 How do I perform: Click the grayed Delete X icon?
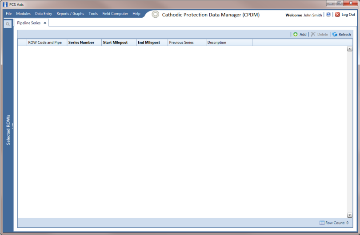point(313,34)
